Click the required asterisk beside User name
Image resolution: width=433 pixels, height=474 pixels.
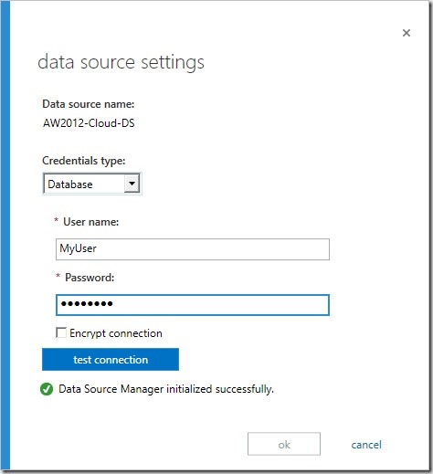57,220
